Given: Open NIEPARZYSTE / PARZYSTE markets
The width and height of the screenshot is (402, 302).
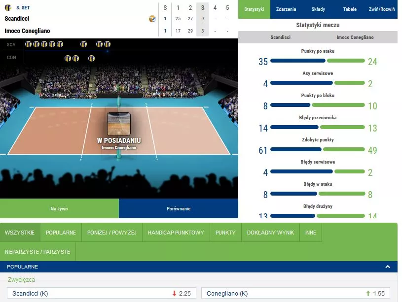Looking at the screenshot, I should coord(37,252).
